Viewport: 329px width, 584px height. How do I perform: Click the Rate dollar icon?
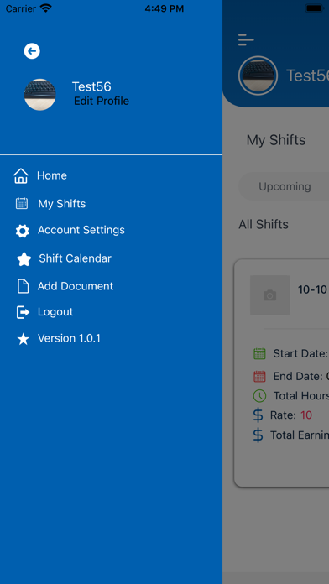tap(258, 415)
